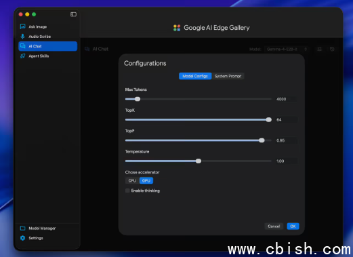Switch to the Model Configs tab
The width and height of the screenshot is (353, 257).
pyautogui.click(x=195, y=76)
